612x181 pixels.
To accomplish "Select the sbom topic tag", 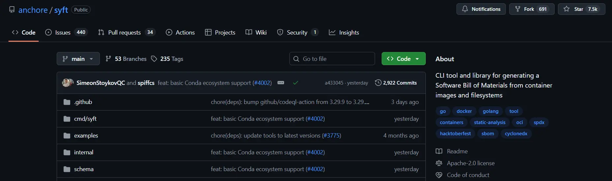I will click(488, 134).
